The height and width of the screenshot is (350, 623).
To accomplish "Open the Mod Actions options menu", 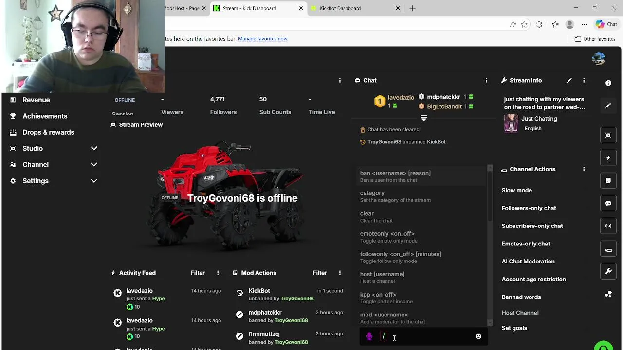I will pos(340,273).
